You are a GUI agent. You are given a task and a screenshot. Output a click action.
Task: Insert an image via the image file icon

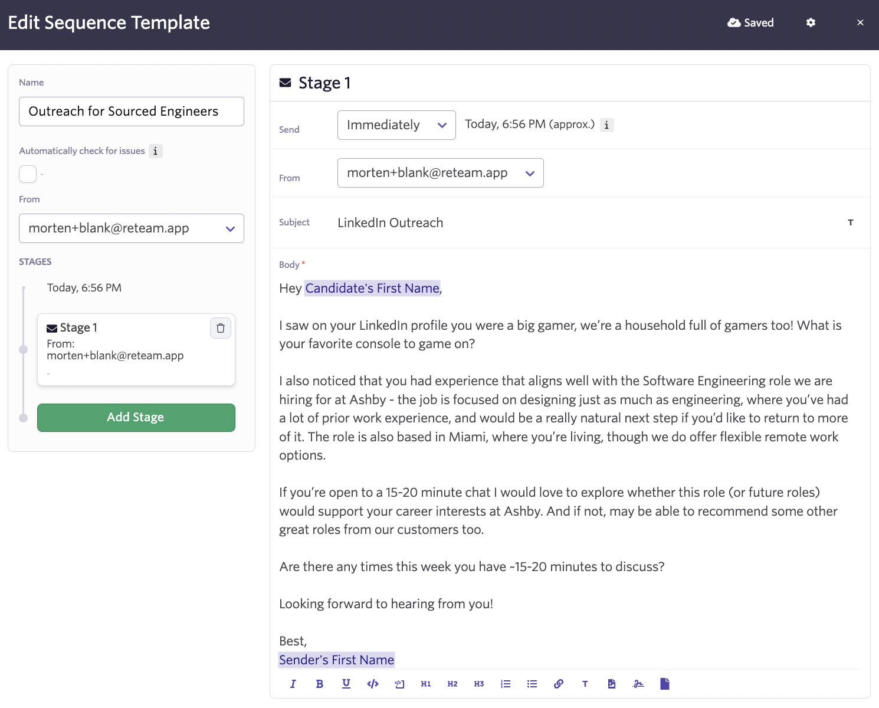click(612, 684)
